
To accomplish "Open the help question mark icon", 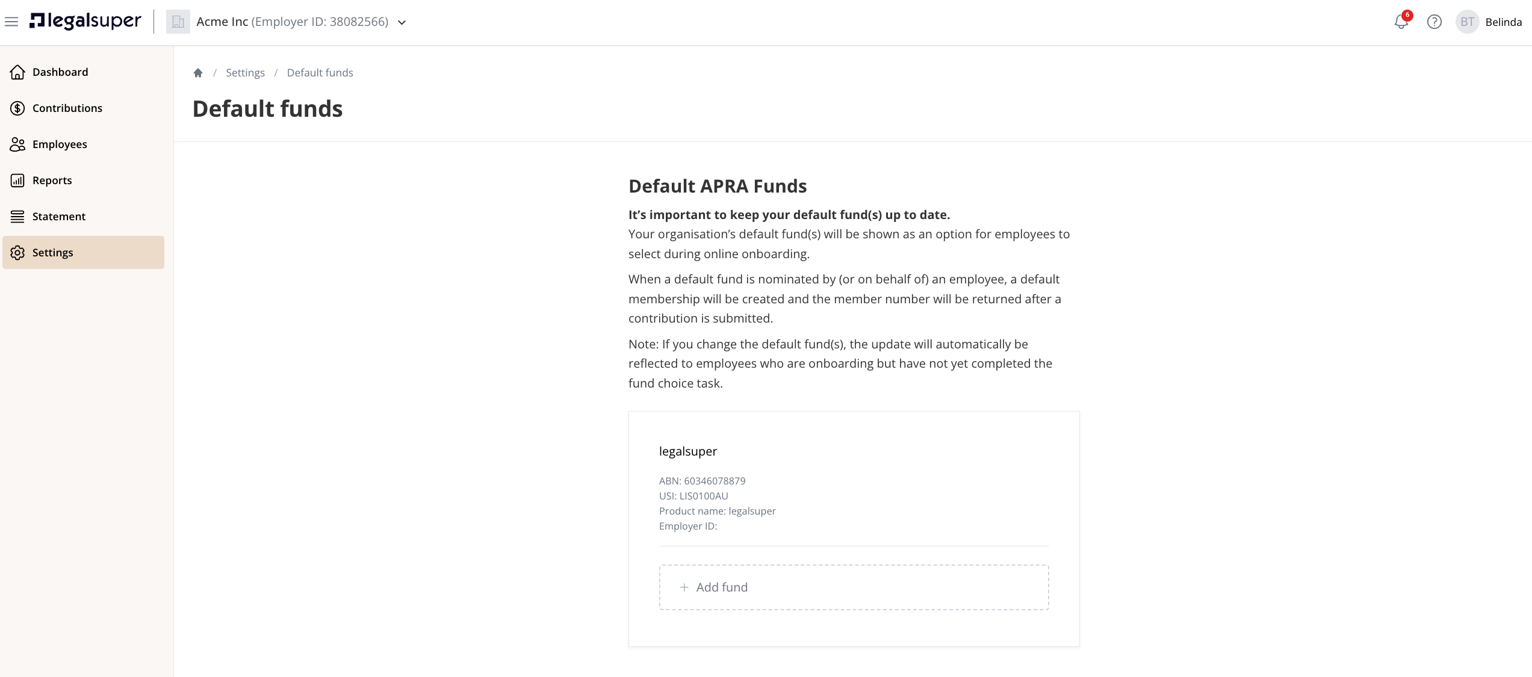I will click(x=1434, y=22).
